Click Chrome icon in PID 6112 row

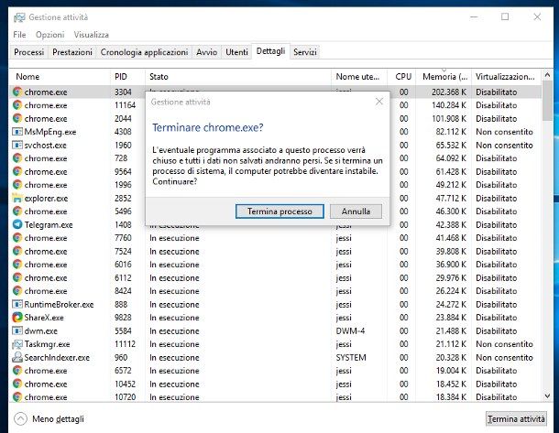tap(17, 277)
